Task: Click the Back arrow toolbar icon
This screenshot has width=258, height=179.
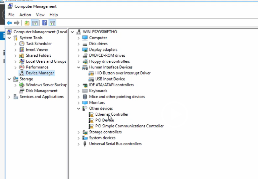Action: (9, 23)
